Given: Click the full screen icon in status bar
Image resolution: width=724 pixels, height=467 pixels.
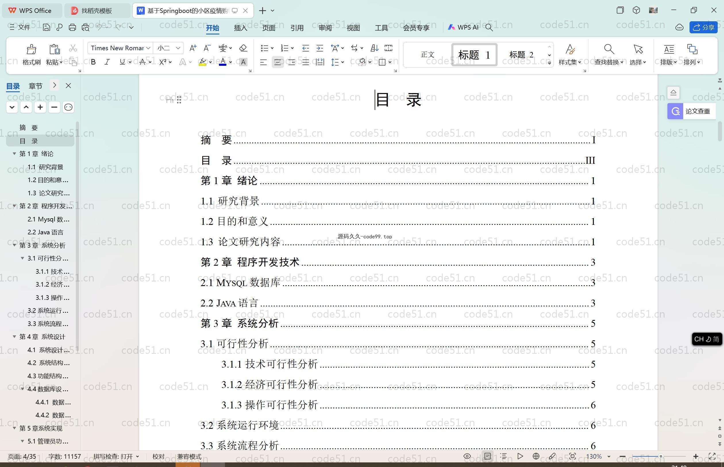Looking at the screenshot, I should point(712,456).
